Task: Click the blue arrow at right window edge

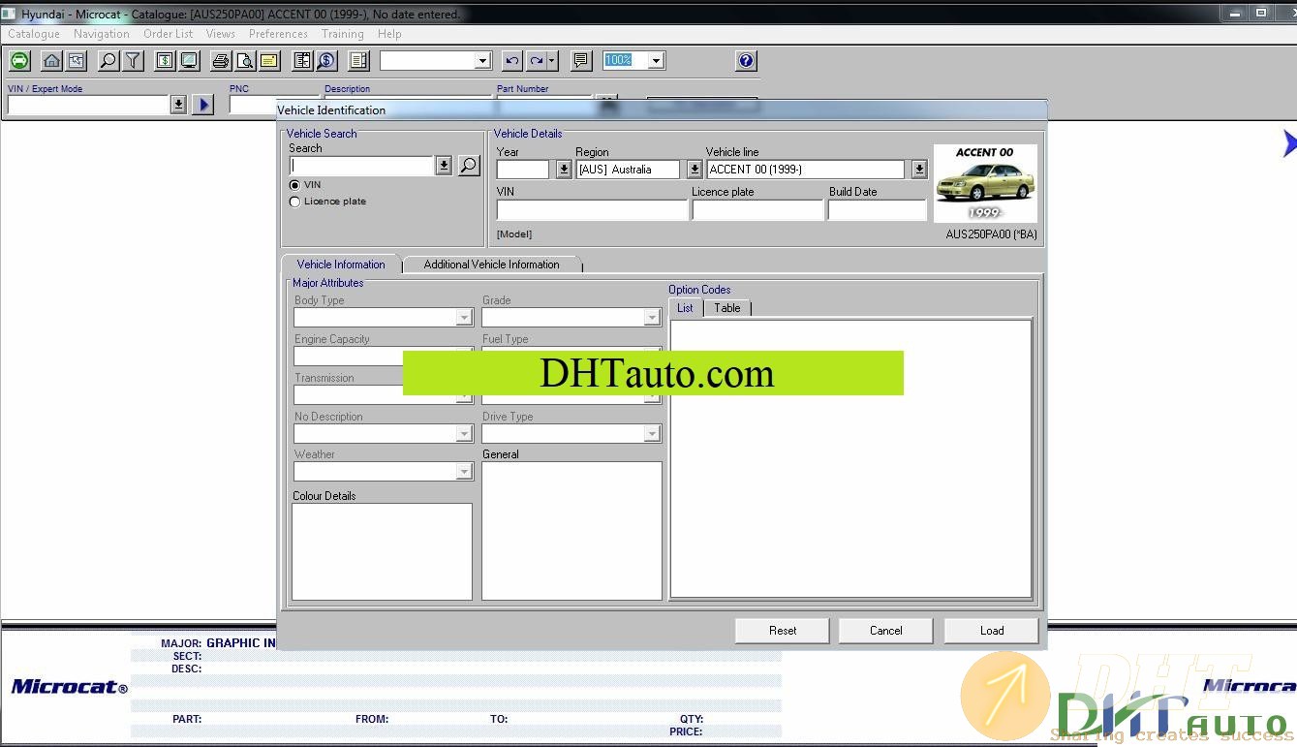Action: pos(1289,143)
